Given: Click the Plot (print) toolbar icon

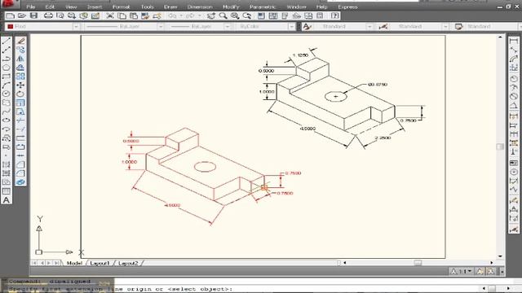Looking at the screenshot, I should click(48, 15).
